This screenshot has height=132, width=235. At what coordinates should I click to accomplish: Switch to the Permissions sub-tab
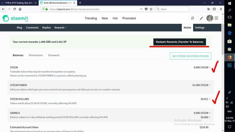(36, 55)
